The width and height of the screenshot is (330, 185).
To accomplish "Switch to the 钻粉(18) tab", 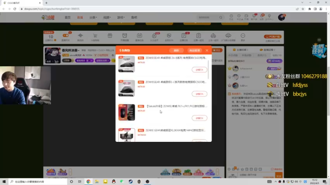I will tap(277, 55).
